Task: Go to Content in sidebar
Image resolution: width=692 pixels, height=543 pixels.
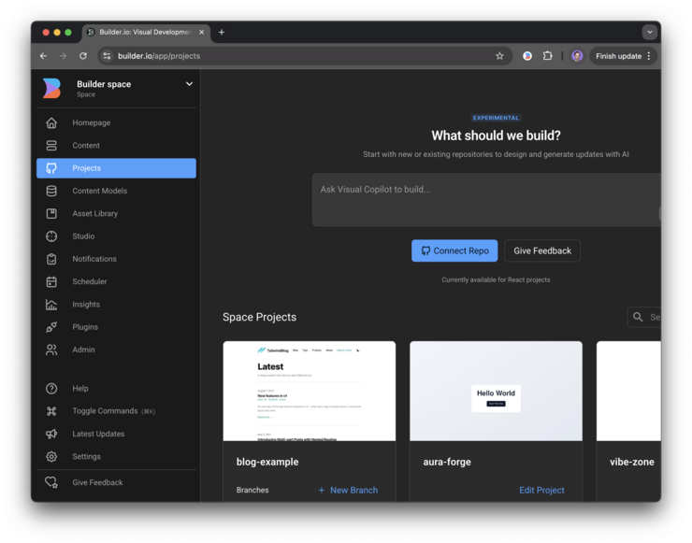Action: (x=117, y=145)
